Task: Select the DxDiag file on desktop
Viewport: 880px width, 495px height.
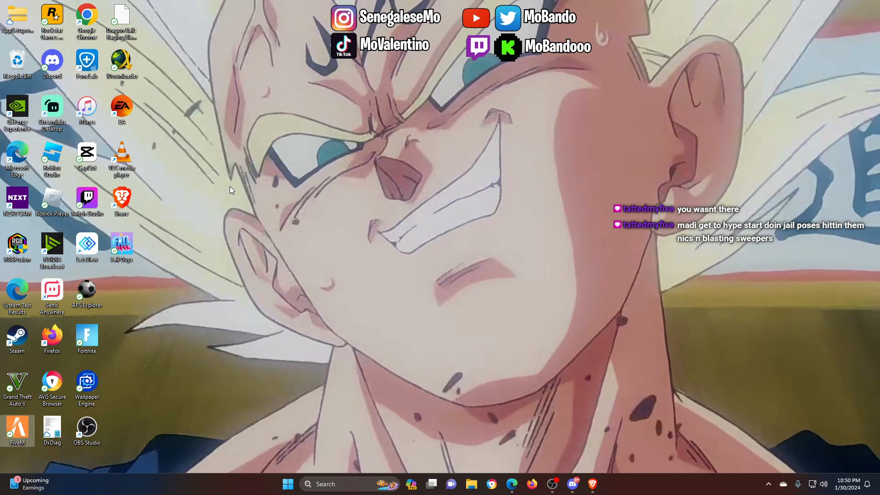Action: pos(52,431)
